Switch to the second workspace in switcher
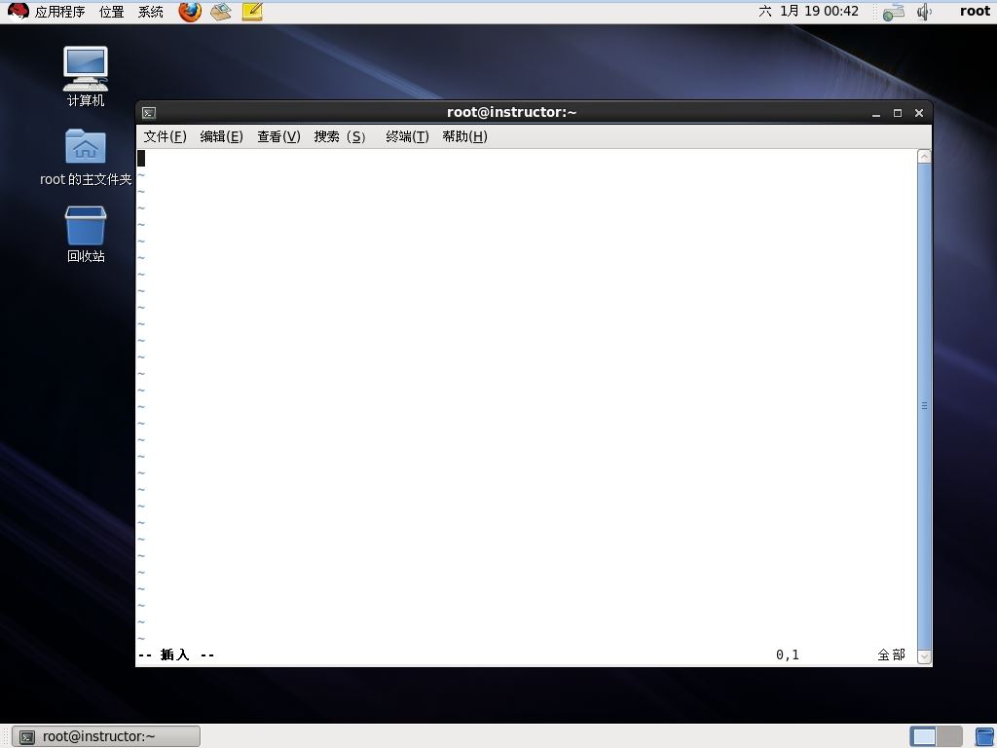 coord(949,736)
